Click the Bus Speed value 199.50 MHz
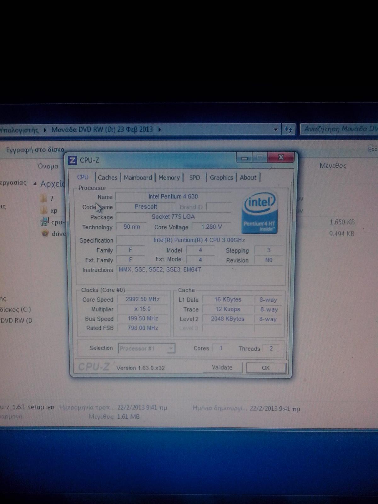Viewport: 378px width, 504px height. (143, 318)
